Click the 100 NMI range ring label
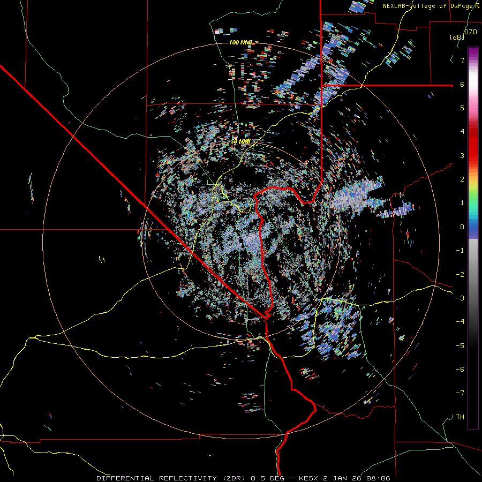Viewport: 482px width, 482px height. pyautogui.click(x=241, y=42)
